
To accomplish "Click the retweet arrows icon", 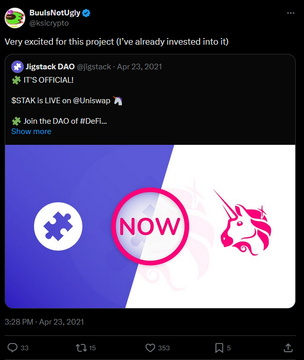I will tap(81, 348).
